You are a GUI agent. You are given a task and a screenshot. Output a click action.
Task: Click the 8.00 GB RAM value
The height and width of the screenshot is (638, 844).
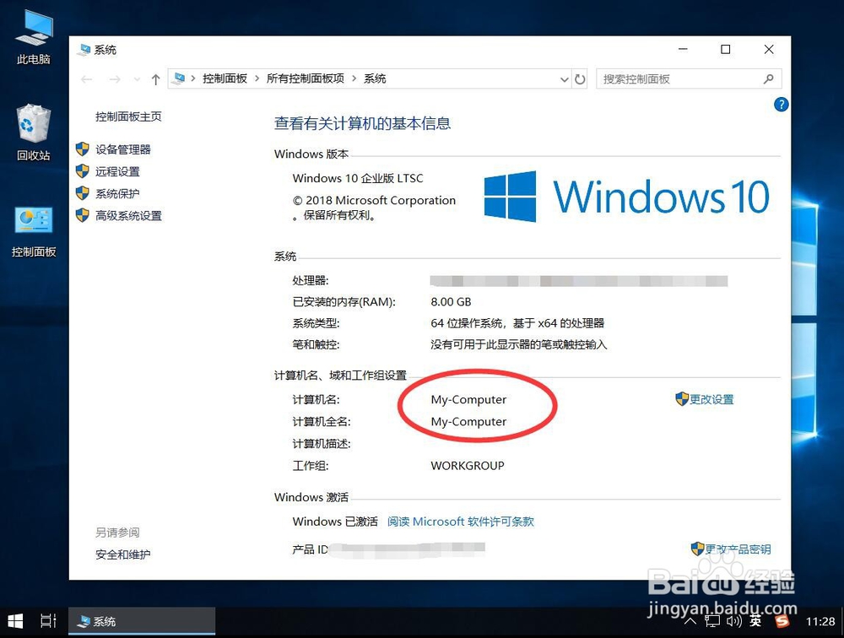(x=451, y=301)
